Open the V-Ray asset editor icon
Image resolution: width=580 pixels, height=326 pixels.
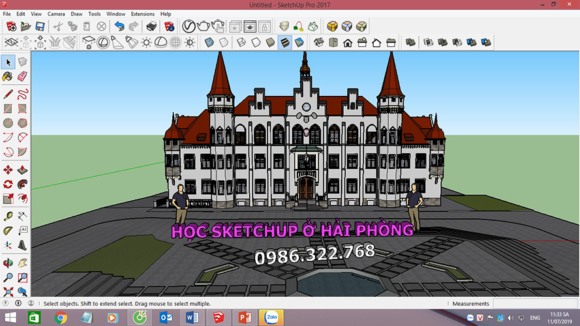click(x=189, y=26)
